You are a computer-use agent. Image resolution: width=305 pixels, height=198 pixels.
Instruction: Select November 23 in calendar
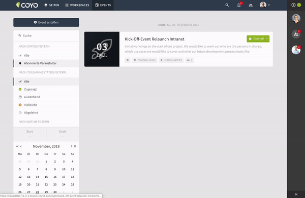tap(55, 185)
